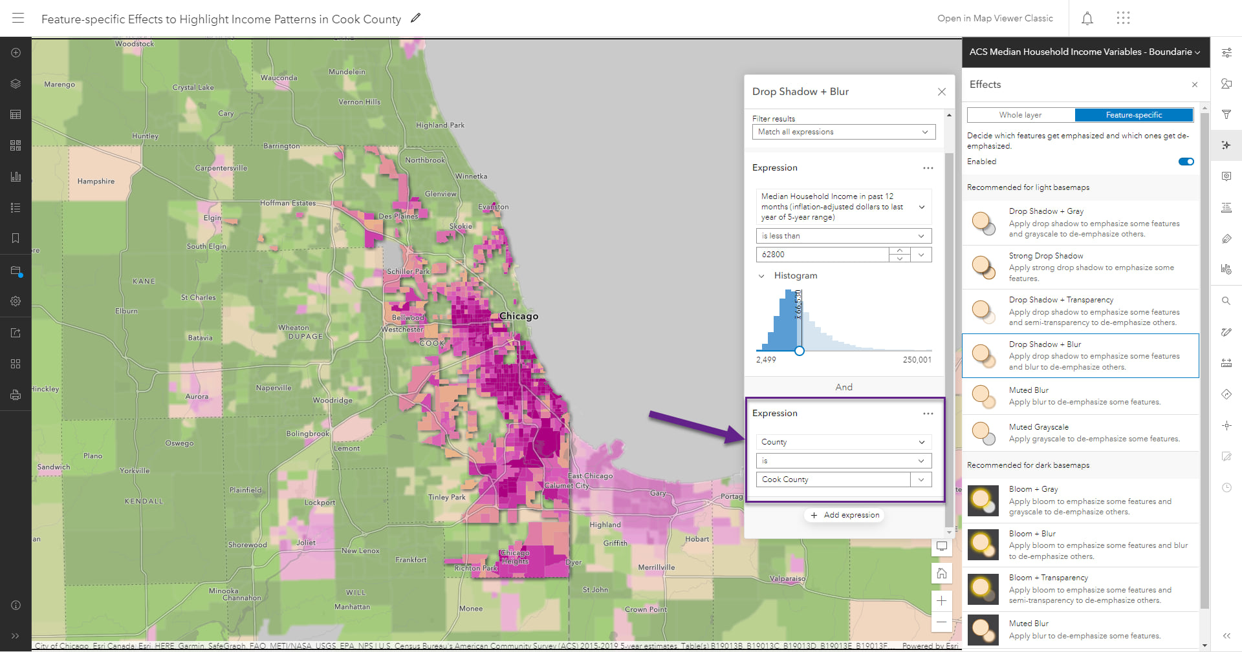Screen dimensions: 1242x652
Task: Open the value options dropdown beside 62800
Action: (x=921, y=255)
